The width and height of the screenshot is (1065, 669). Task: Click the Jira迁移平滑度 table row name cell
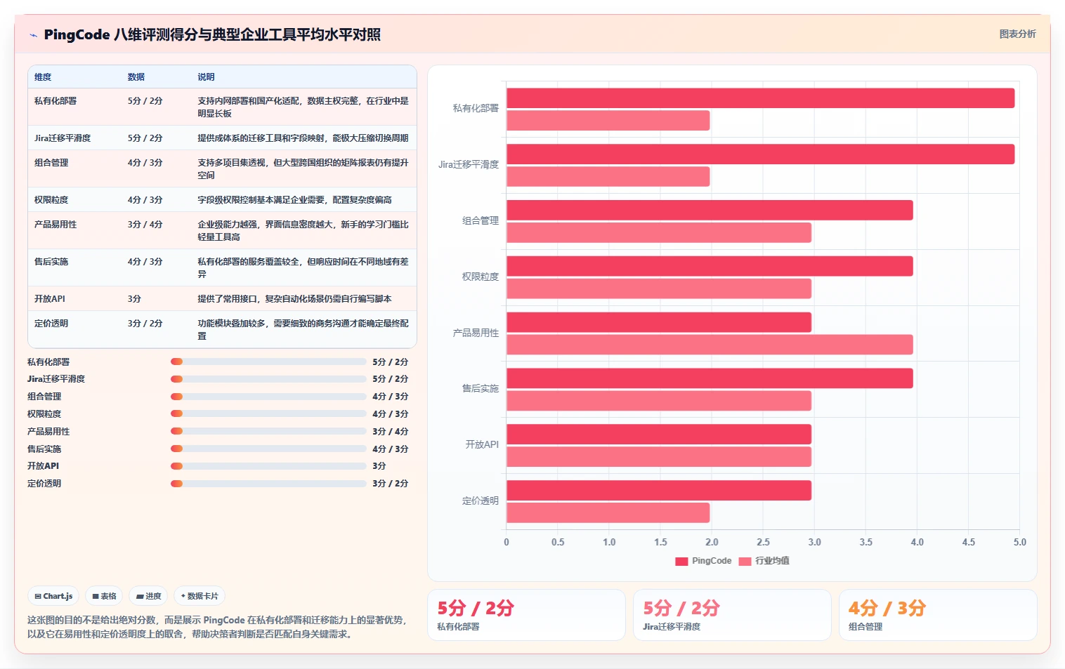(x=63, y=138)
